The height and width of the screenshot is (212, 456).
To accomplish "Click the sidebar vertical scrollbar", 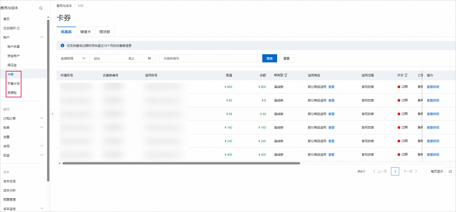I will [x=48, y=101].
